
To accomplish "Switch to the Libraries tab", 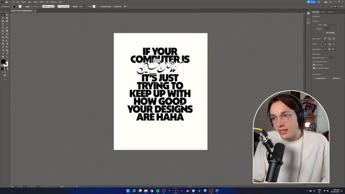I will 330,12.
